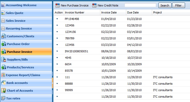
Task: Select the highlighted Purchase Invoice item
Action: tap(26, 52)
